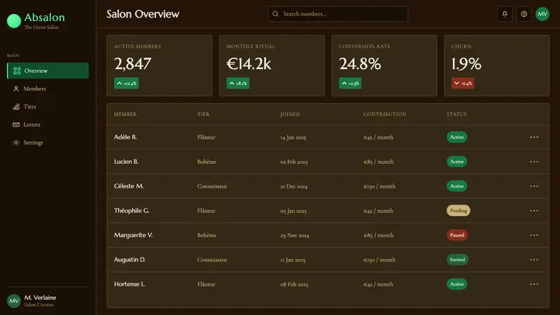Go to Overview in sidebar
The width and height of the screenshot is (560, 315).
point(48,71)
